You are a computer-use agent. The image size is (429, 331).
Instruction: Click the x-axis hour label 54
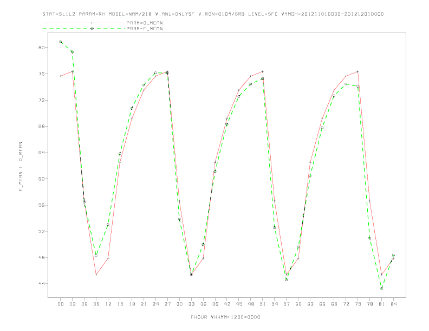275,304
